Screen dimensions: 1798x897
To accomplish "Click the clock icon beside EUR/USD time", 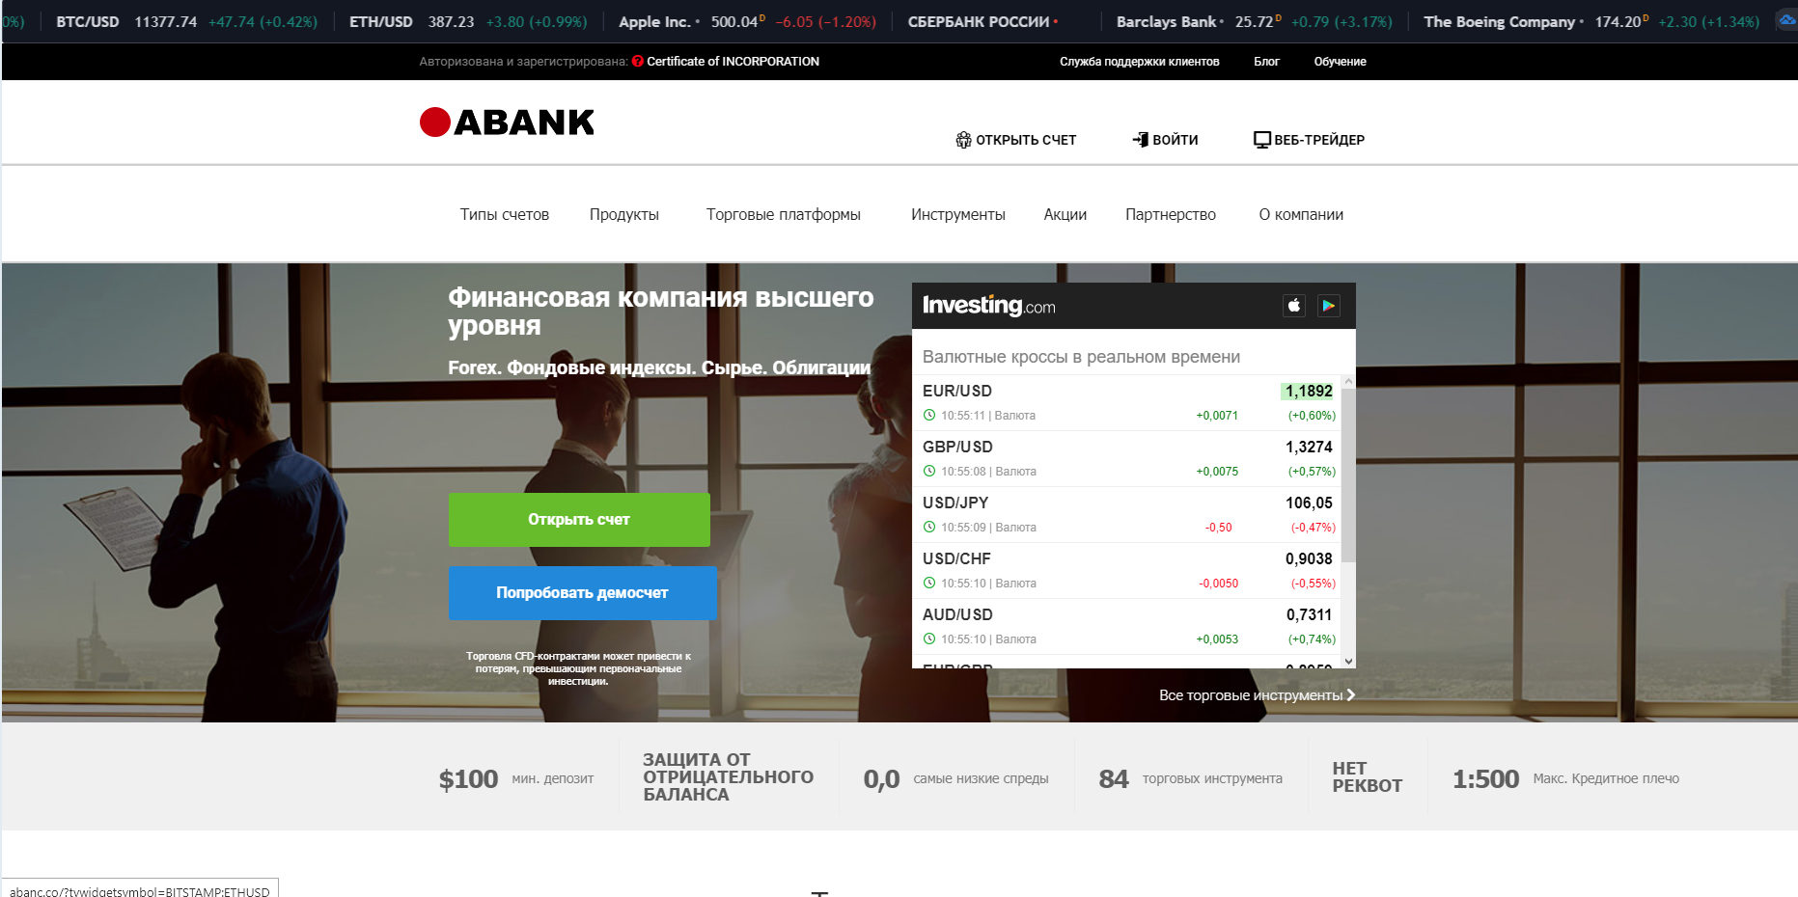I will [x=929, y=416].
